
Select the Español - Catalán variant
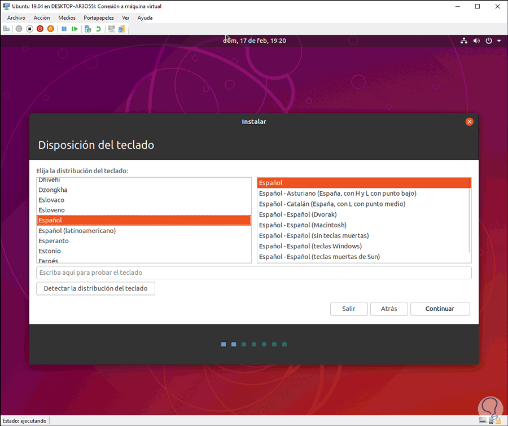pos(363,204)
